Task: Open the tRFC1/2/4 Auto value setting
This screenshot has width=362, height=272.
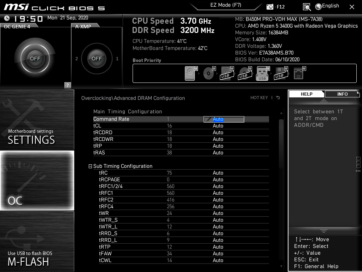Action: (x=218, y=186)
